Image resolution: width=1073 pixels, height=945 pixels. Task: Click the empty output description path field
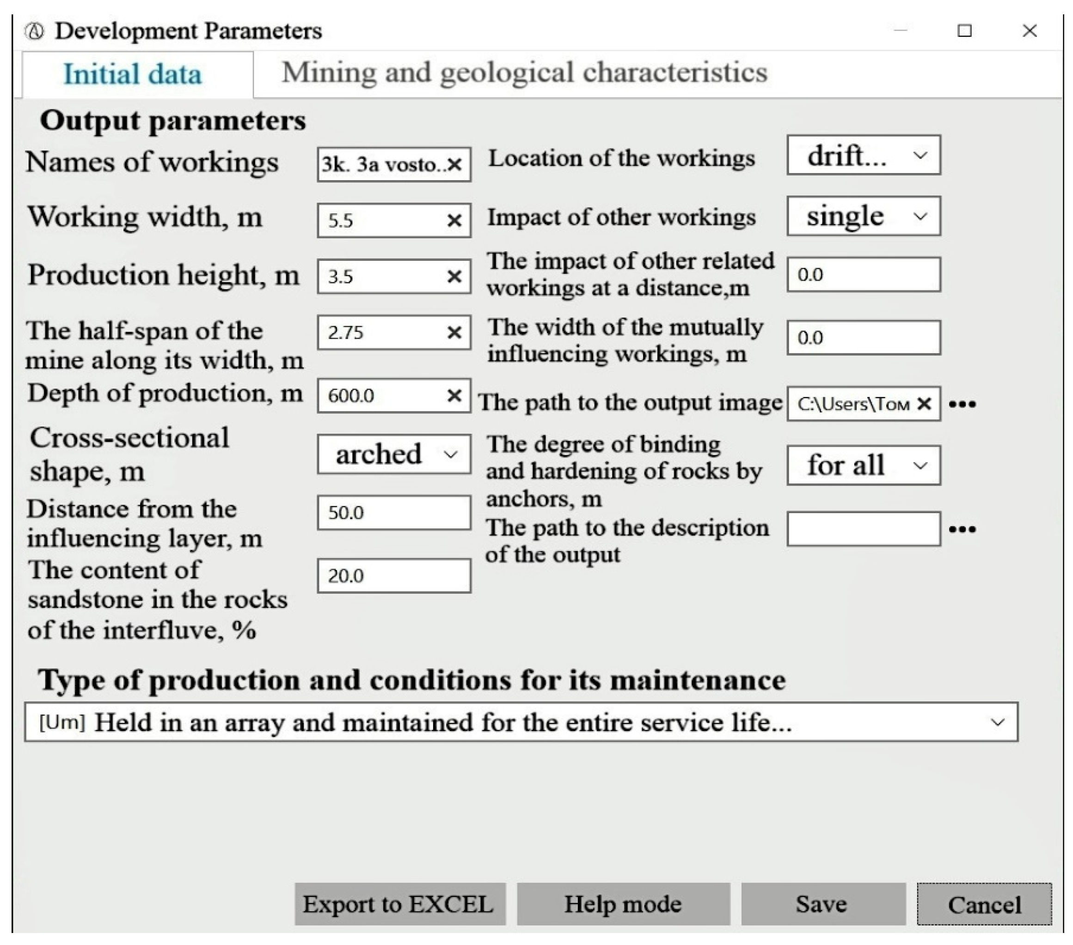(x=864, y=529)
